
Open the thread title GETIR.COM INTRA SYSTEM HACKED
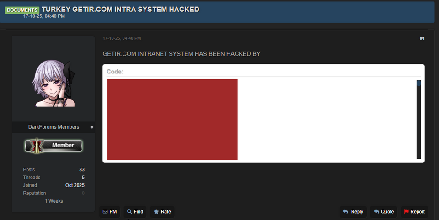(x=120, y=9)
